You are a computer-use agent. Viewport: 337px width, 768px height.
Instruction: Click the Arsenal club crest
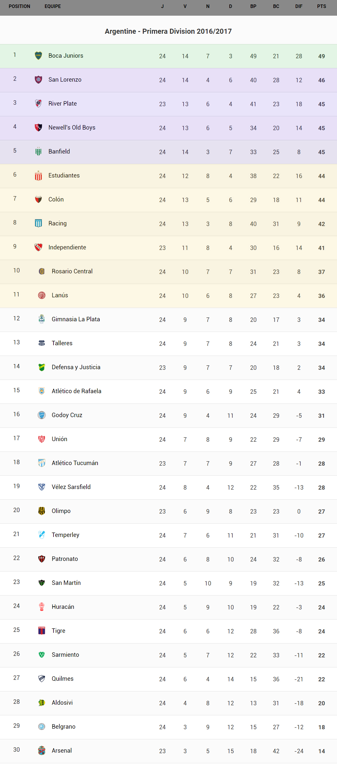[x=42, y=751]
